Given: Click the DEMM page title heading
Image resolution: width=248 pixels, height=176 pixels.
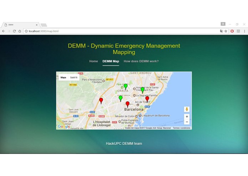Looking at the screenshot, I should tap(124, 49).
